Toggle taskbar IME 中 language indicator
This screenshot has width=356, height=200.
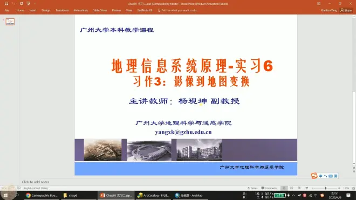(x=316, y=196)
